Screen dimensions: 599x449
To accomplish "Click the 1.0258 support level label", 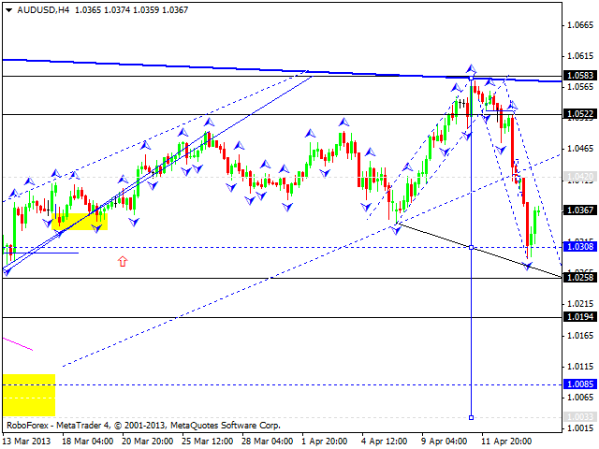I will pyautogui.click(x=580, y=279).
